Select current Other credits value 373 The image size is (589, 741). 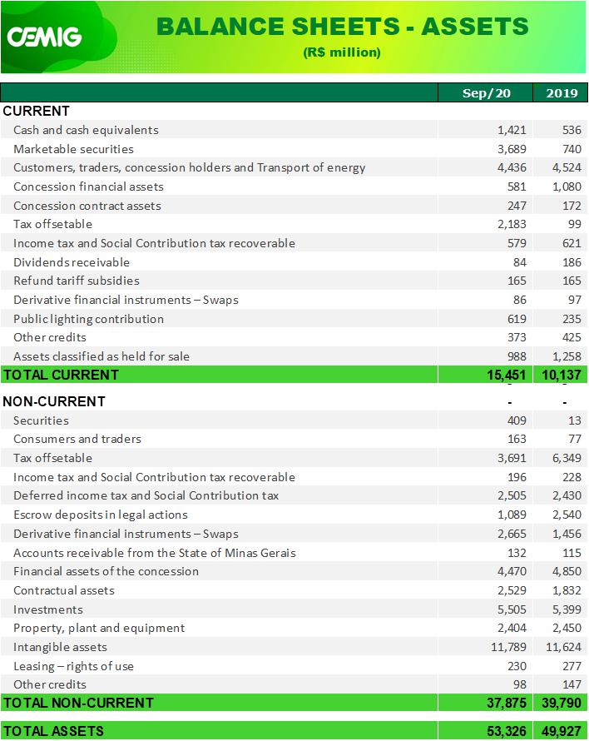(x=517, y=337)
